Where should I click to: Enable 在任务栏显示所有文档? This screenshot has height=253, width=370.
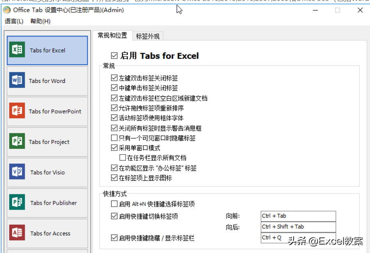pyautogui.click(x=123, y=157)
